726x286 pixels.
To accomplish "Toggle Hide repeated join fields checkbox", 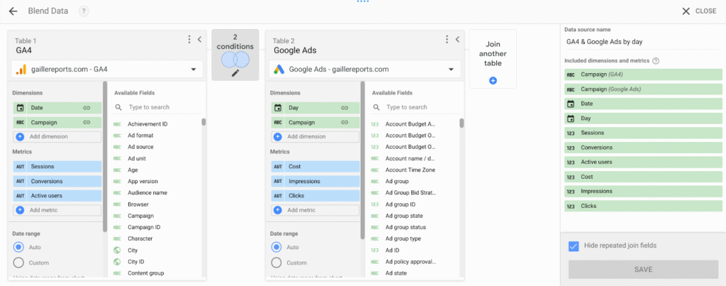I will (574, 246).
